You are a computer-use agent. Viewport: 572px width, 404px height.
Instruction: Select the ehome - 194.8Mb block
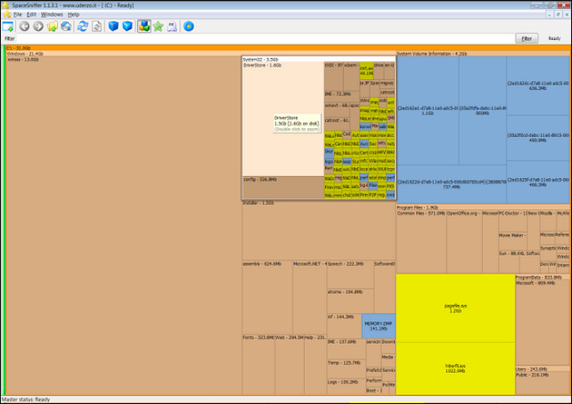(x=351, y=301)
